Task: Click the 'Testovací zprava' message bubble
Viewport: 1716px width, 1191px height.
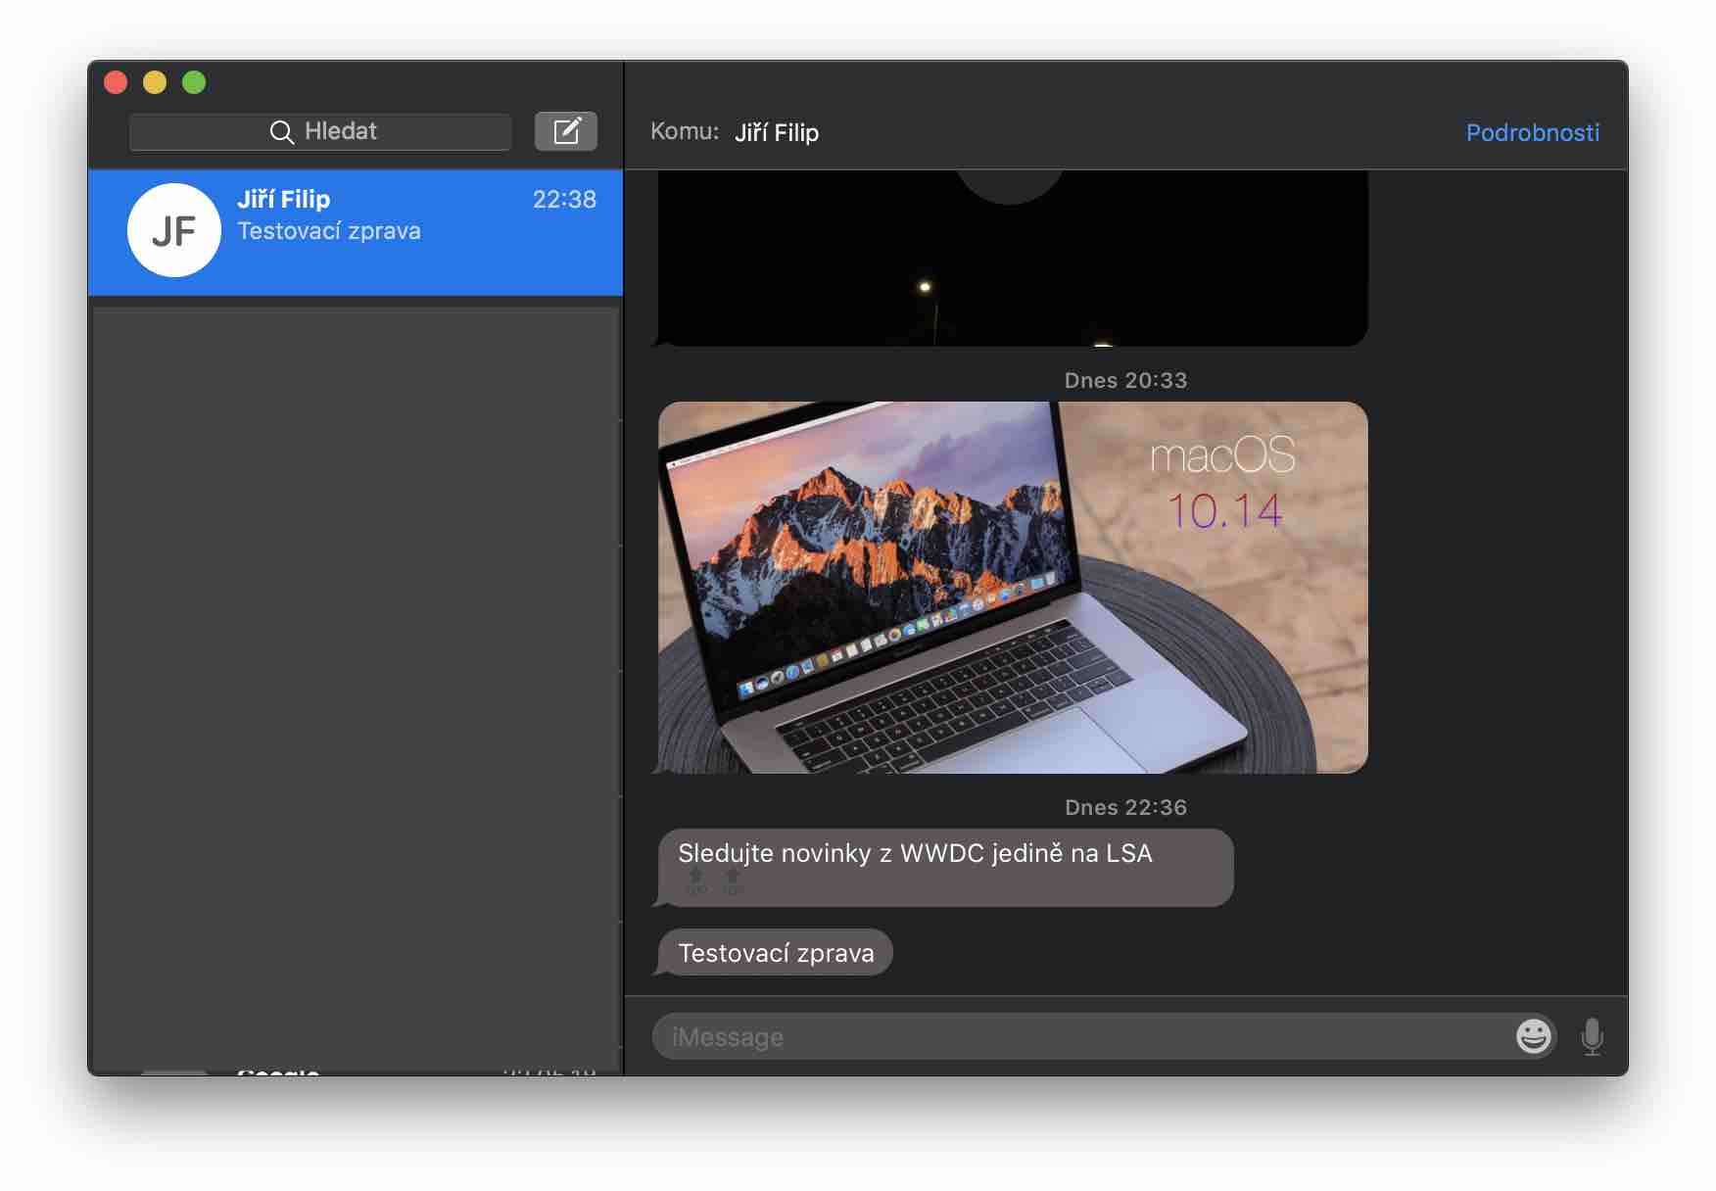Action: pos(775,952)
